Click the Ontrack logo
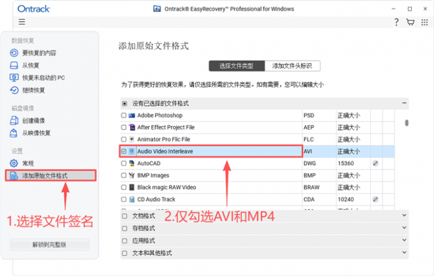434x276 pixels. click(34, 9)
